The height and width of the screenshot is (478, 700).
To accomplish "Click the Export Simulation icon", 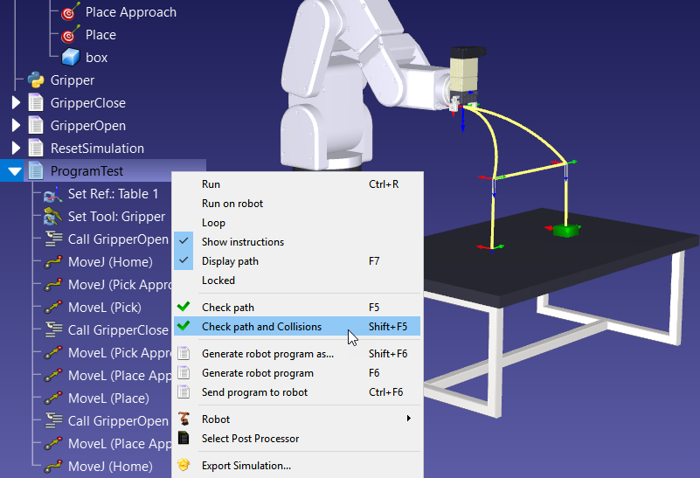I will pos(184,466).
